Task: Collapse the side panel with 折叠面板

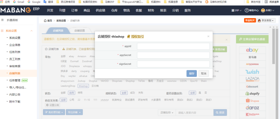Action: pos(10,20)
